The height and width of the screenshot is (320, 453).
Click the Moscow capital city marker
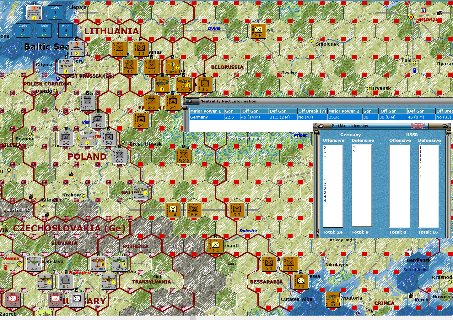411,17
